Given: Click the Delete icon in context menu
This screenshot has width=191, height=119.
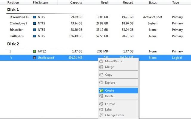Looking at the screenshot, I should click(101, 96).
